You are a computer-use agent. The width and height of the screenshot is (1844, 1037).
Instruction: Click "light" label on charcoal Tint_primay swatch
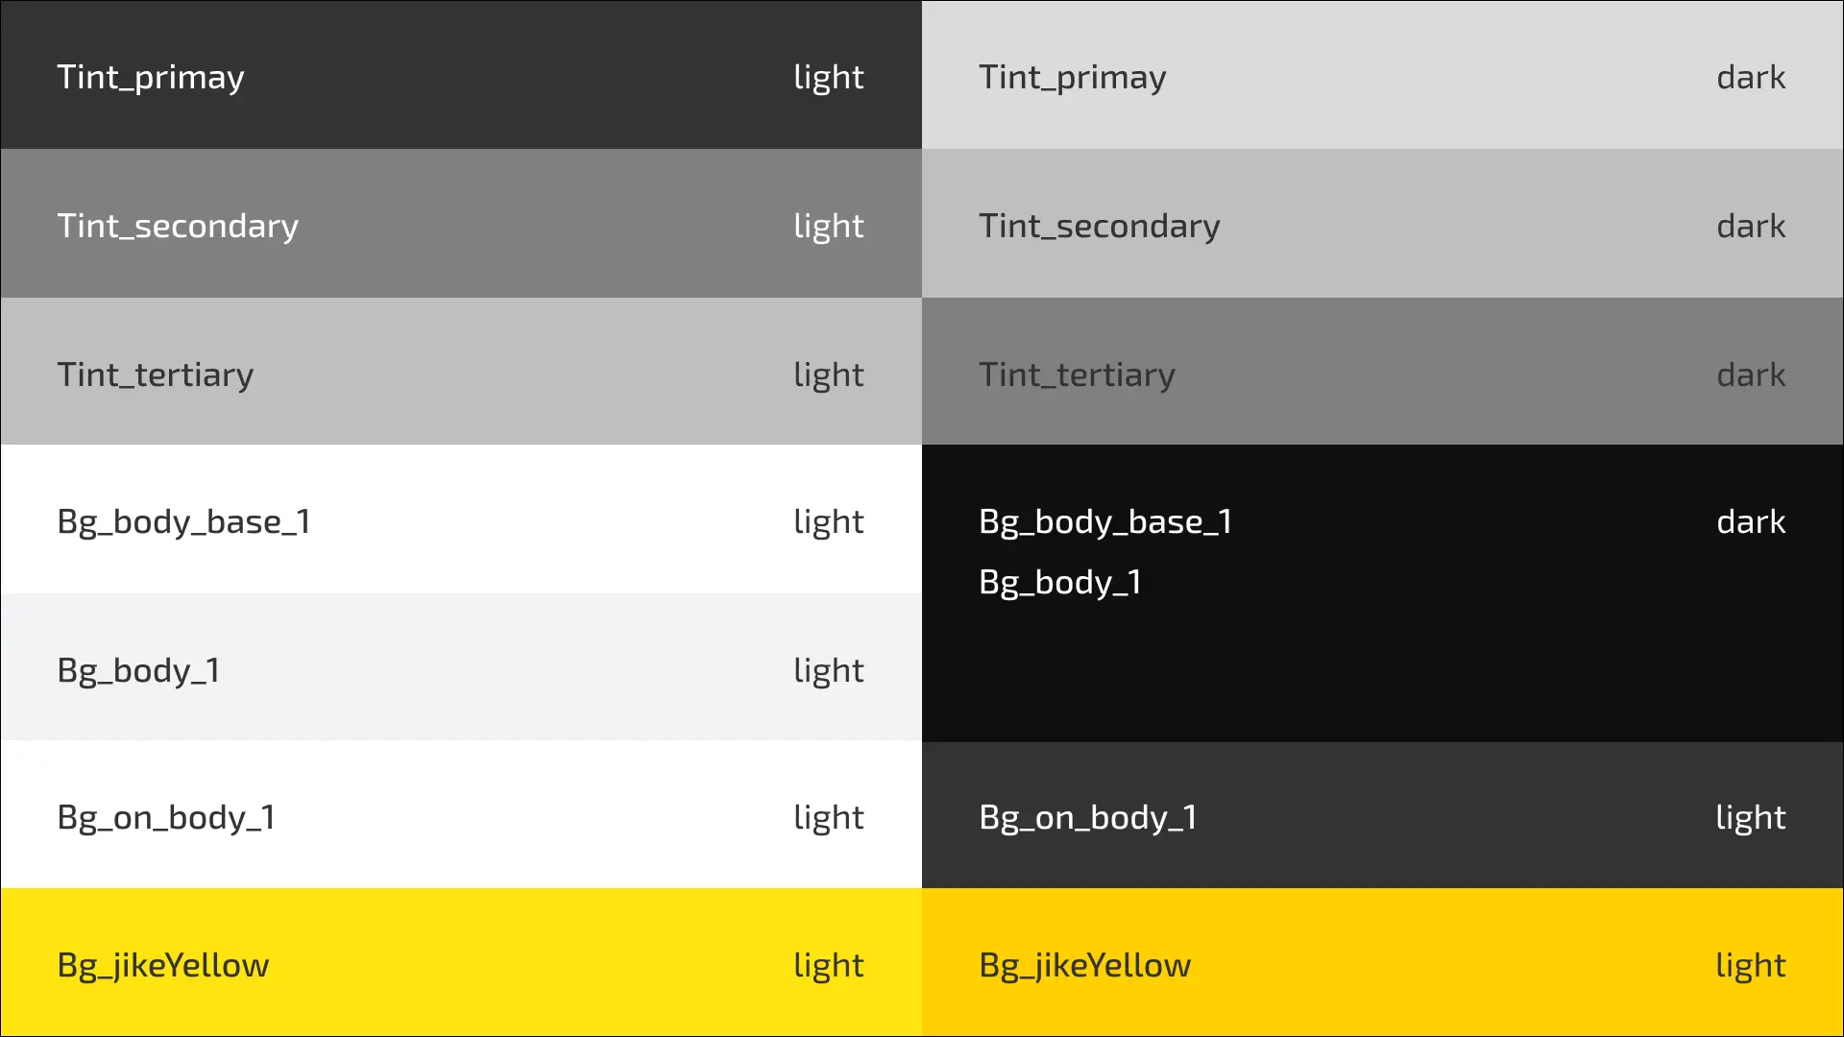coord(828,77)
